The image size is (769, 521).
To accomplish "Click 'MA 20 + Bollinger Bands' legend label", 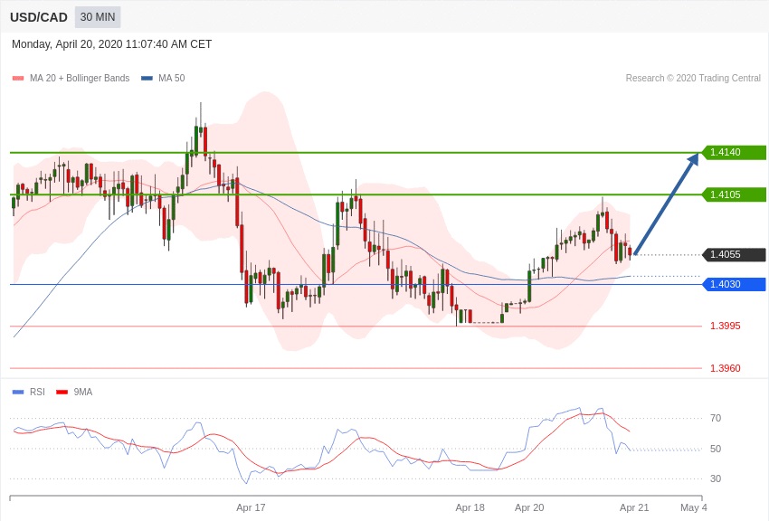I will click(80, 79).
